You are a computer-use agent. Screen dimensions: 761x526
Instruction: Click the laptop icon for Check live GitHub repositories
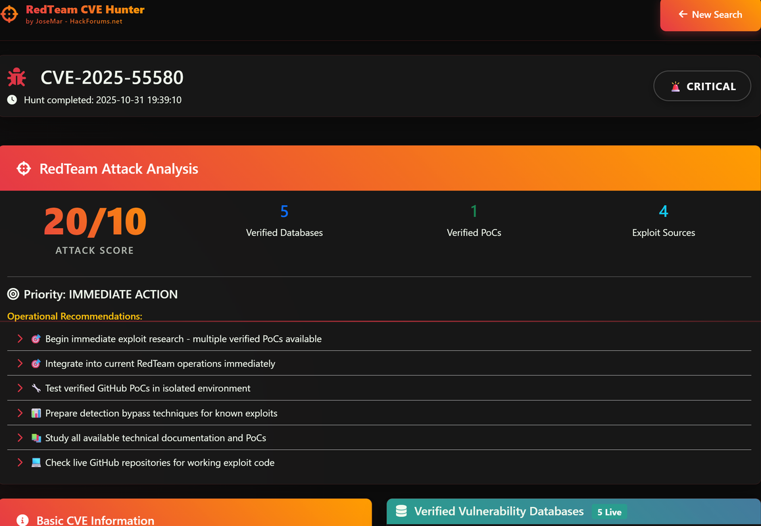(36, 462)
